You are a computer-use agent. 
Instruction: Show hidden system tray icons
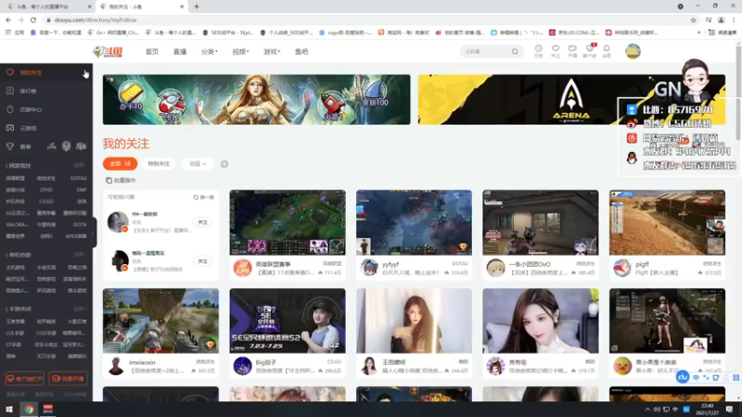tap(646, 410)
